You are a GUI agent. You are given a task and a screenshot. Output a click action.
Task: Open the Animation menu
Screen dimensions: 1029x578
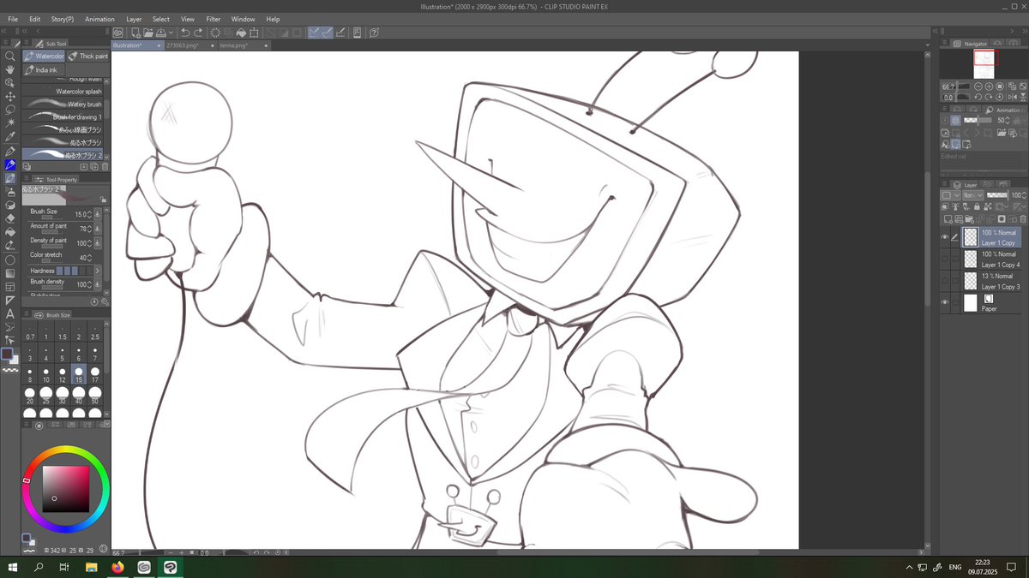tap(99, 19)
